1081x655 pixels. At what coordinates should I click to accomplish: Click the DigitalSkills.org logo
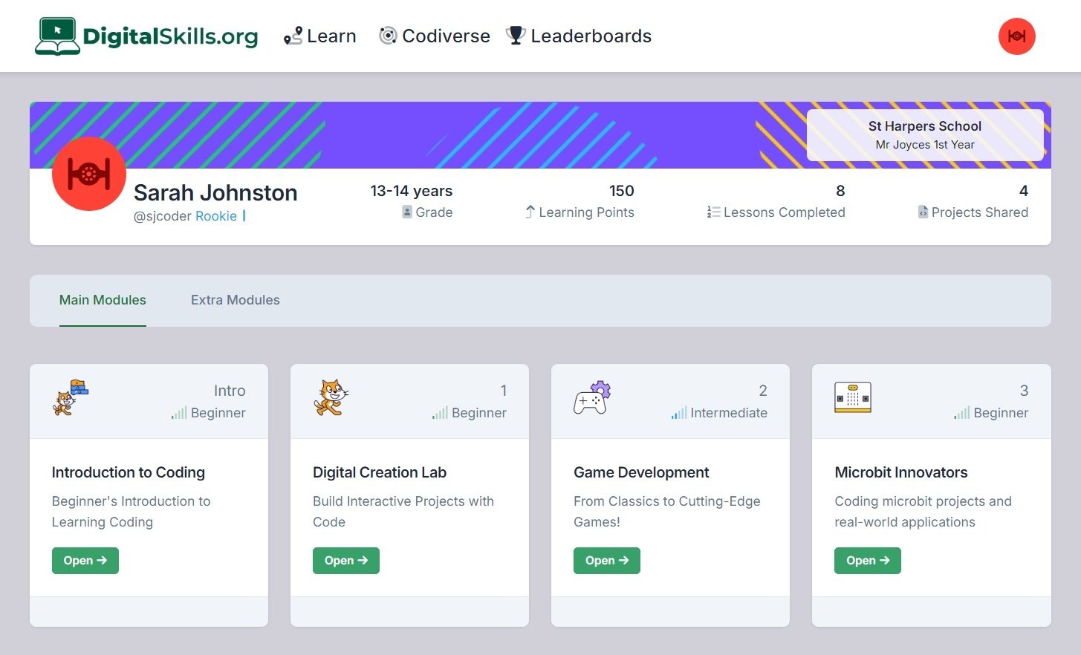146,36
